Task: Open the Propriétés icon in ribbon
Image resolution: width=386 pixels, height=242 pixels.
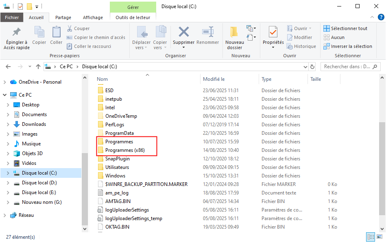Action: [273, 32]
